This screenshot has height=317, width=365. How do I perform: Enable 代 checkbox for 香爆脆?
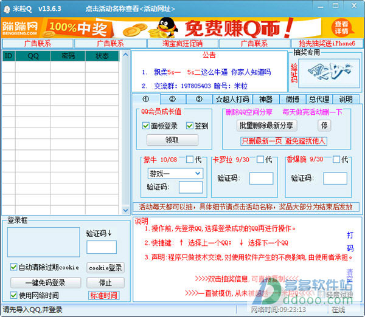pyautogui.click(x=336, y=160)
